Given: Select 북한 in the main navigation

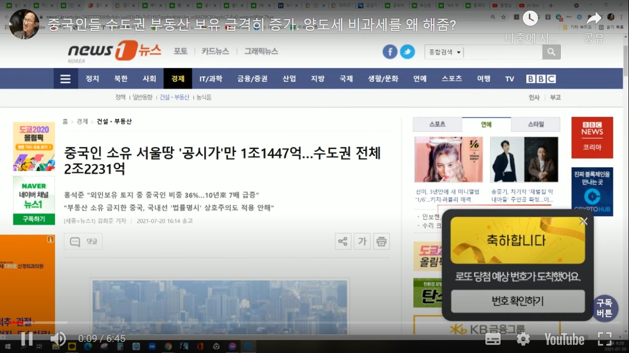Looking at the screenshot, I should pyautogui.click(x=121, y=79).
